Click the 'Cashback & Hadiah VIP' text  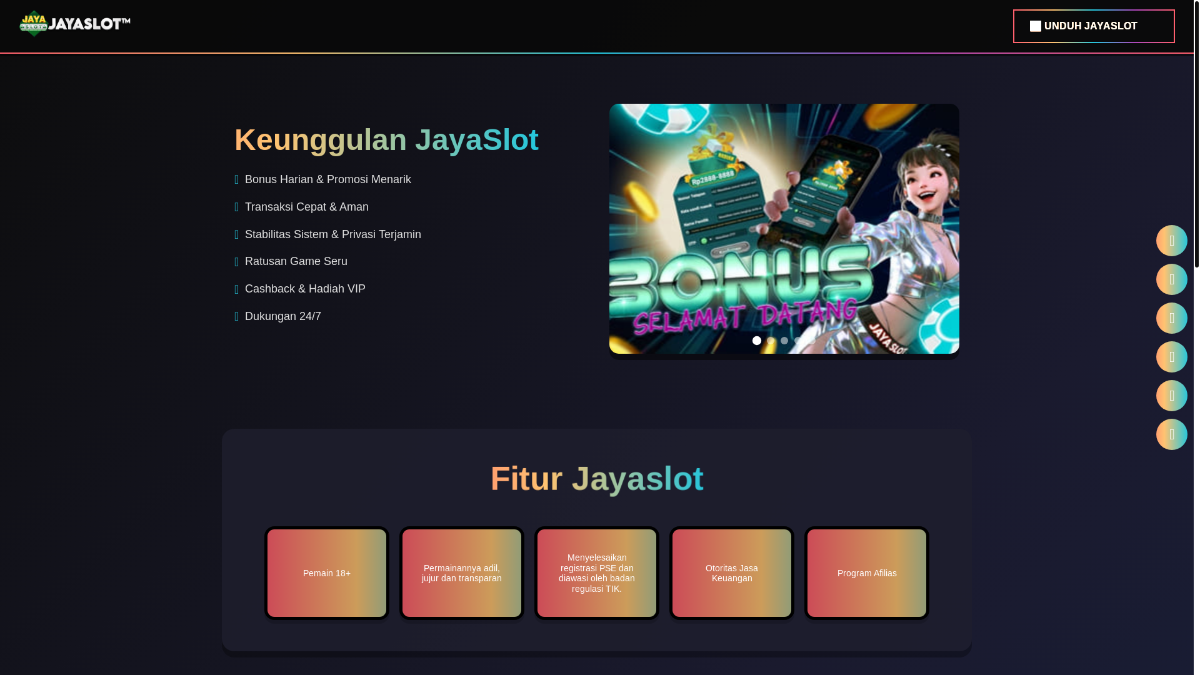[x=305, y=289]
